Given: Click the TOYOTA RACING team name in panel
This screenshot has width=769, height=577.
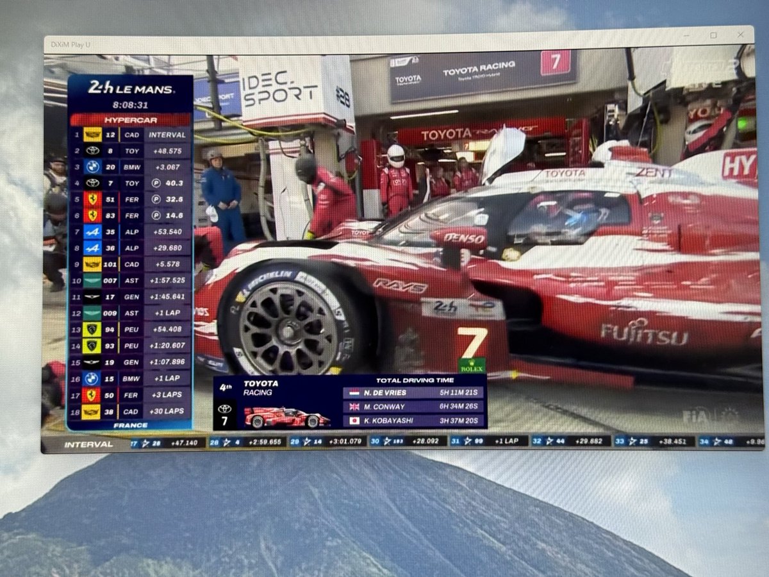Looking at the screenshot, I should pyautogui.click(x=261, y=388).
